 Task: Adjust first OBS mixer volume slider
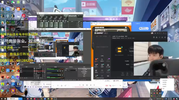click(x=53, y=71)
